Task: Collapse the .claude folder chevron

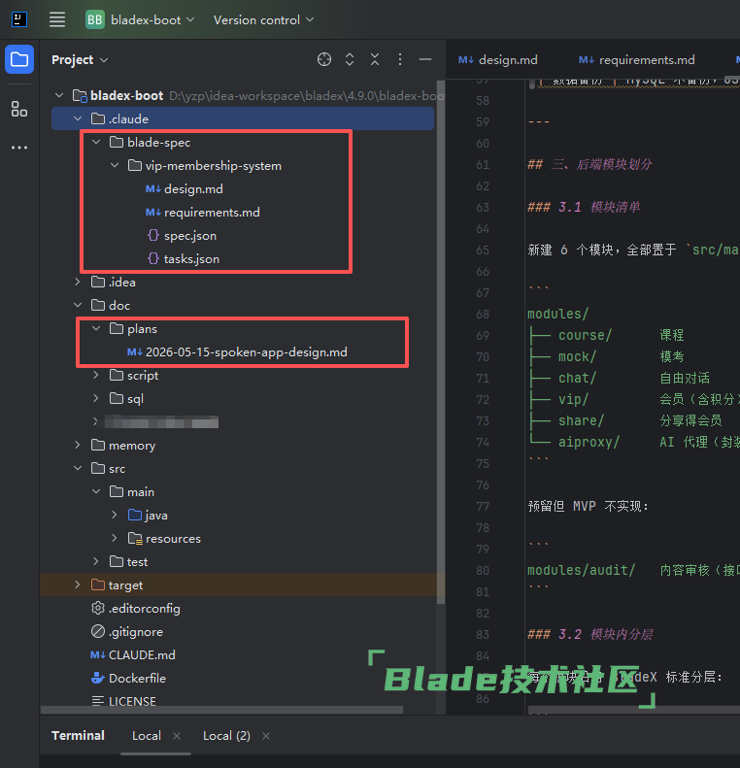Action: [78, 118]
